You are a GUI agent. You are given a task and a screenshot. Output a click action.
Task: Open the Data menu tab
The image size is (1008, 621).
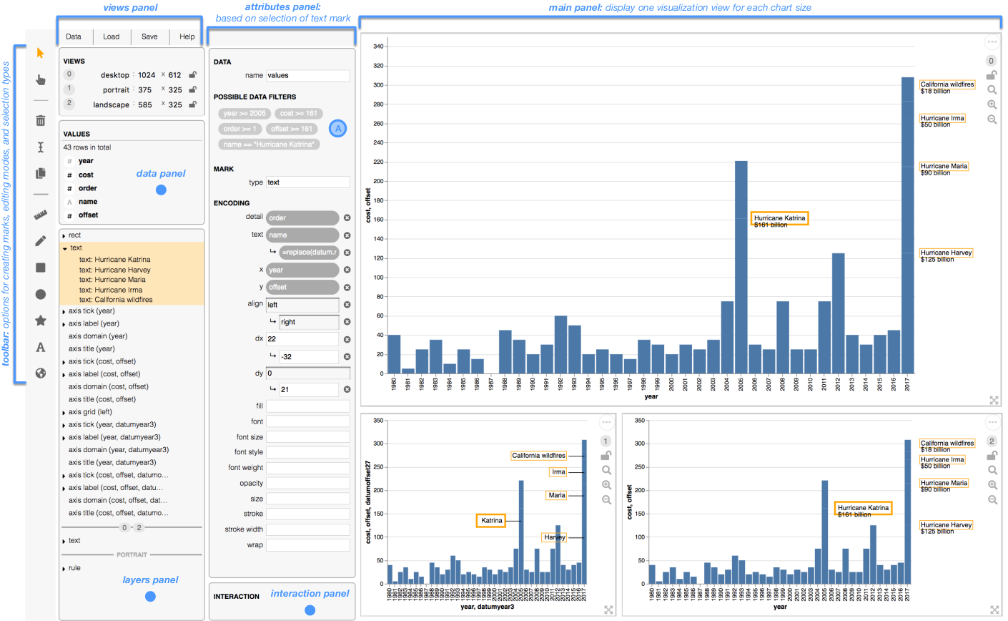[74, 36]
